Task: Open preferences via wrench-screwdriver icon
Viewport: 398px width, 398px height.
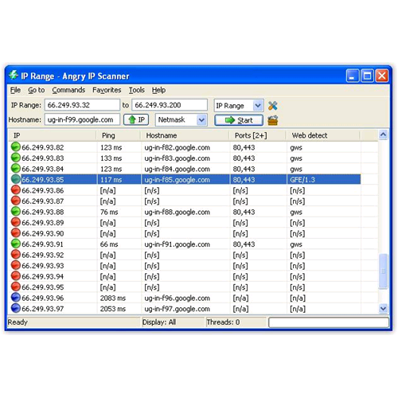Action: 272,106
